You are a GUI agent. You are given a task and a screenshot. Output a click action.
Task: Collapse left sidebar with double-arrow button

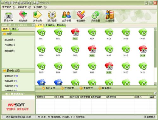33,25
